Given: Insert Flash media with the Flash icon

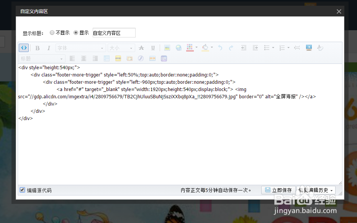Looking at the screenshot, I should click(141, 59).
